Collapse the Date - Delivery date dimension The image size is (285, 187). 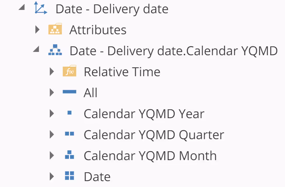tap(22, 7)
